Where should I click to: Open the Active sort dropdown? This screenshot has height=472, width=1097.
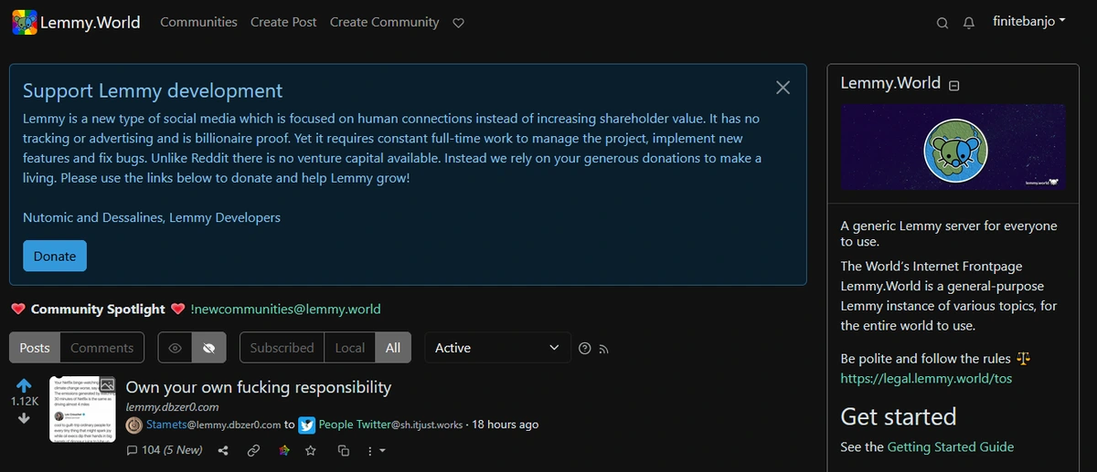[x=497, y=348]
